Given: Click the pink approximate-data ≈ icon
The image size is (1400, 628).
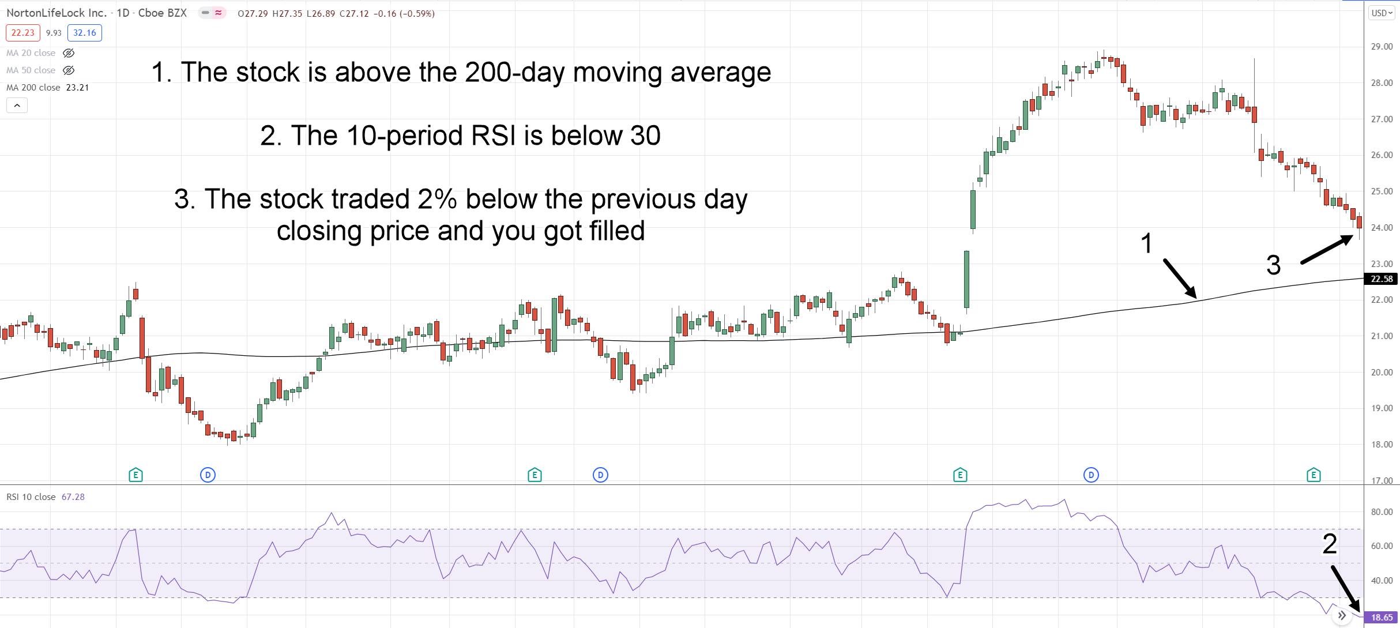Looking at the screenshot, I should coord(219,13).
